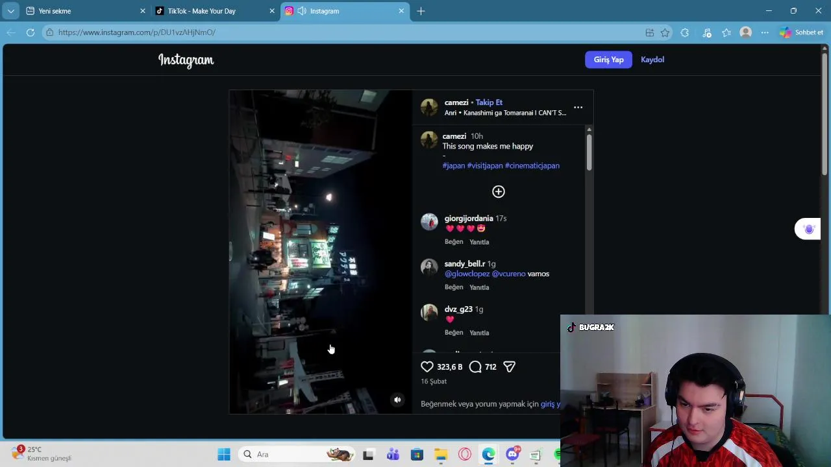Open the dvz_g23 username

point(458,309)
